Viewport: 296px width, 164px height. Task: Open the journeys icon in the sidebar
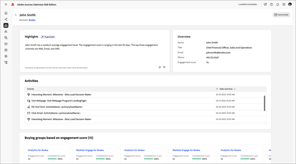pyautogui.click(x=6, y=19)
